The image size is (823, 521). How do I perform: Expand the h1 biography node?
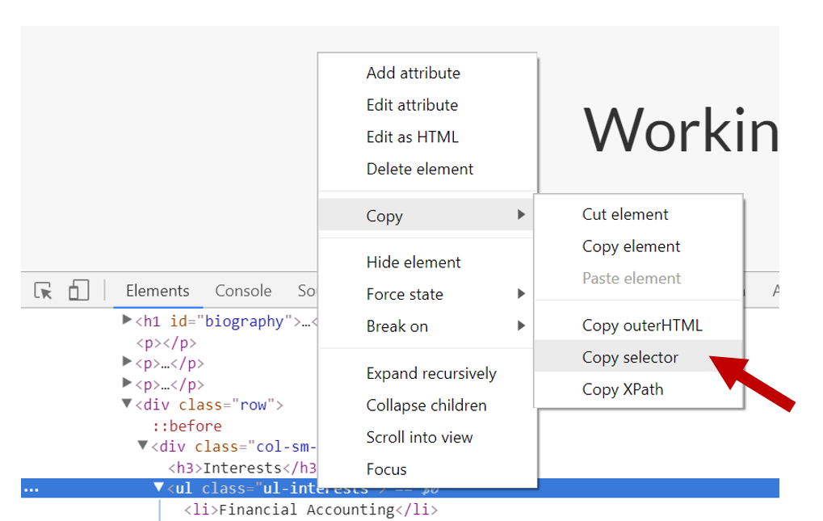click(127, 321)
